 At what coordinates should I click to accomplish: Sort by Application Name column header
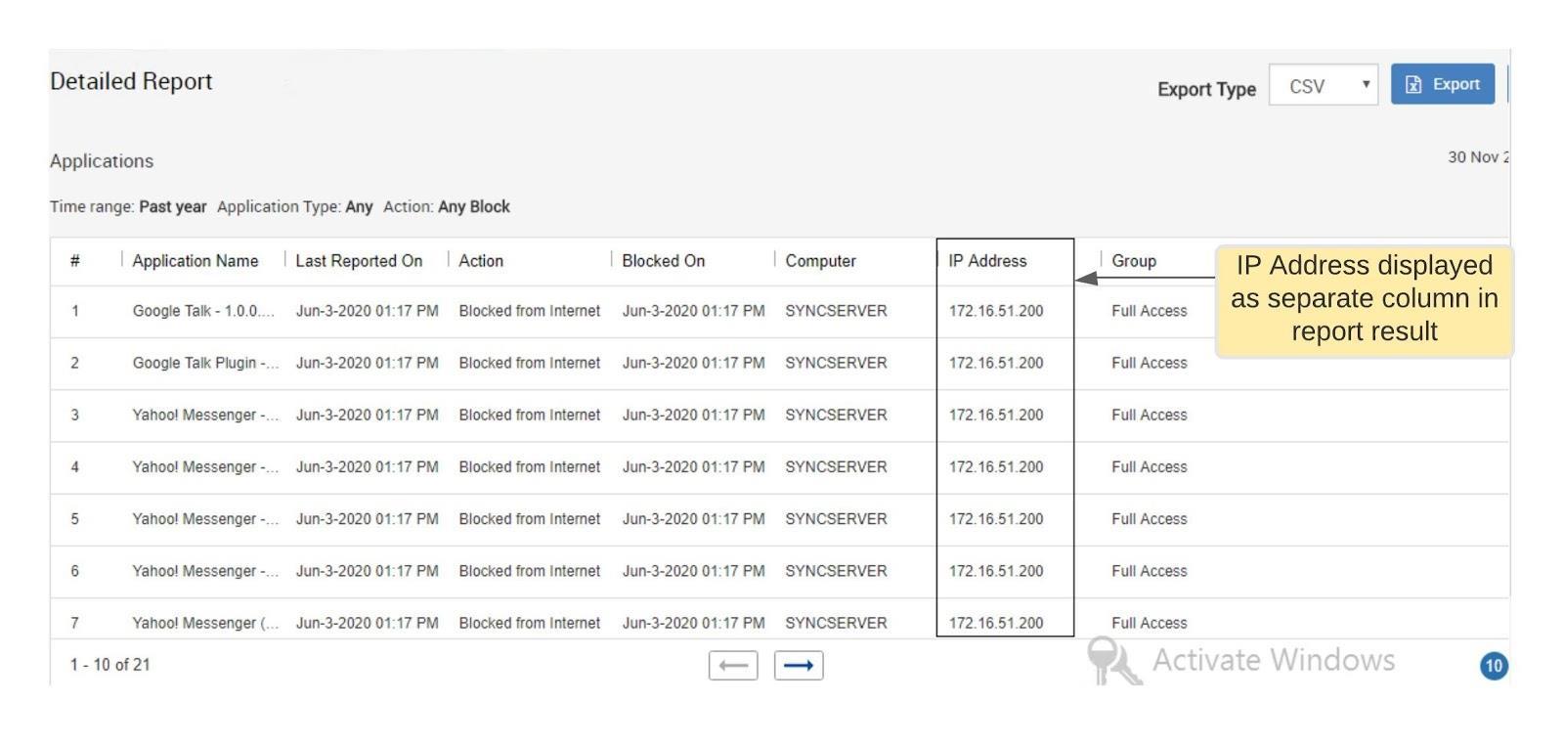click(195, 261)
